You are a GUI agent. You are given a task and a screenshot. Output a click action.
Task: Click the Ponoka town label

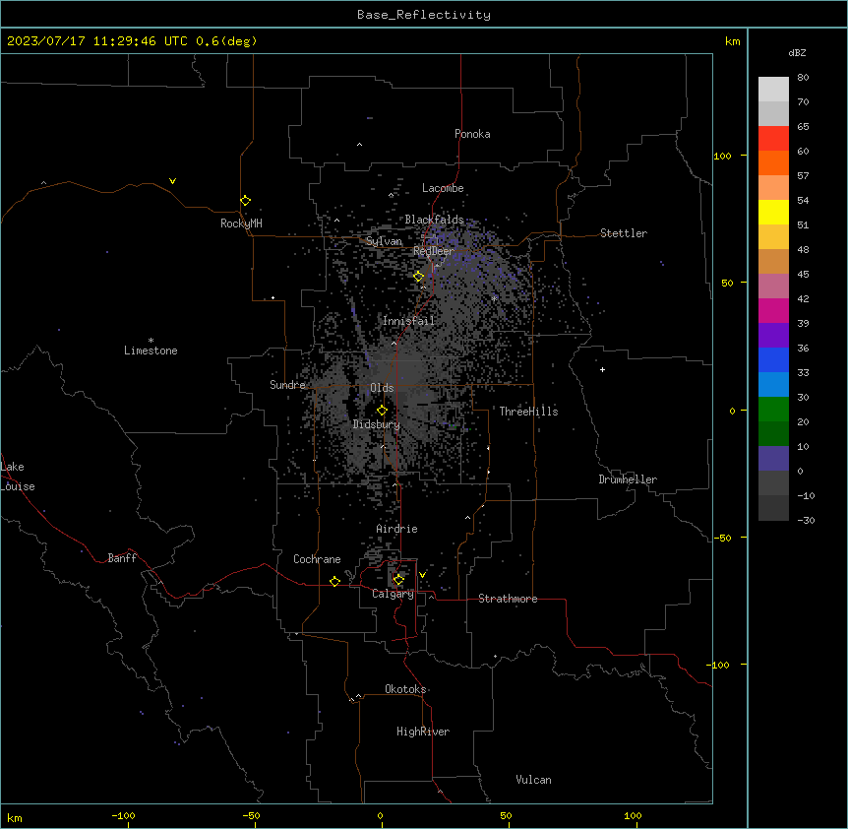pos(472,134)
